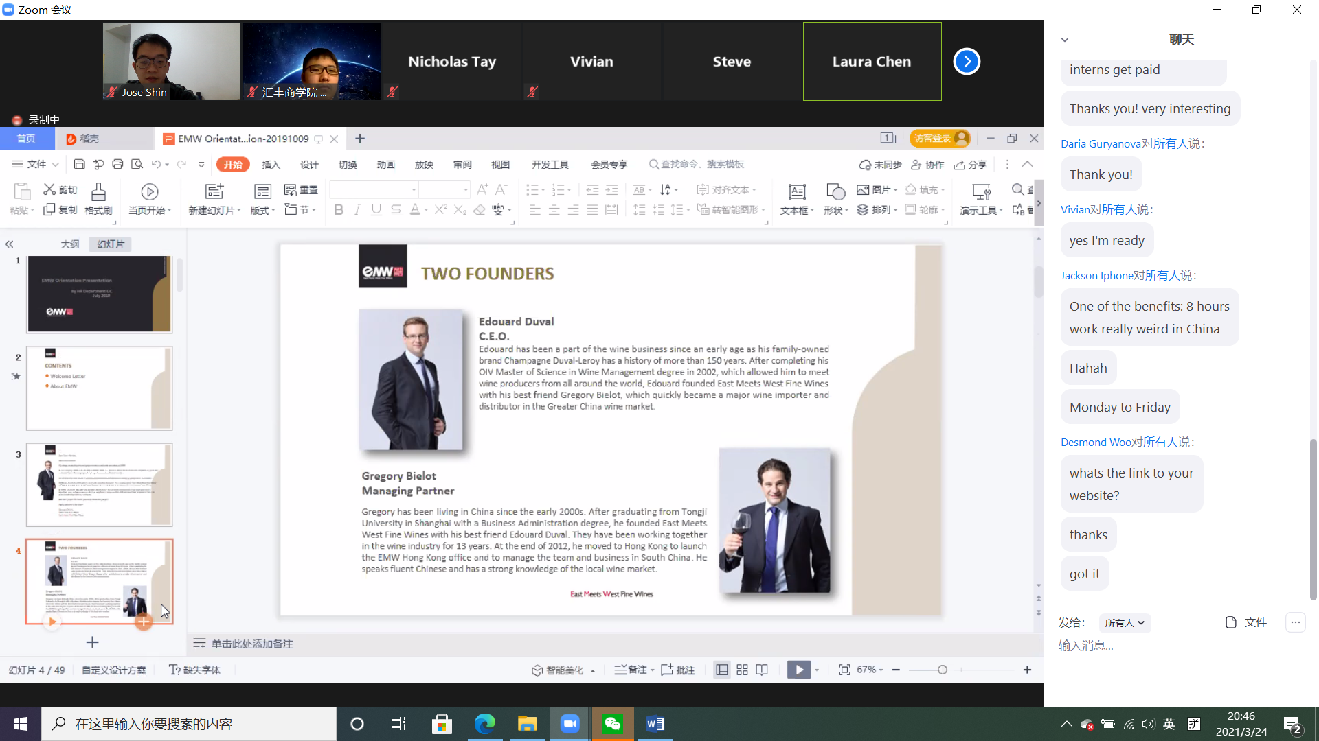This screenshot has width=1319, height=741.
Task: Click 文件 button in Zoom chat
Action: click(x=1246, y=622)
